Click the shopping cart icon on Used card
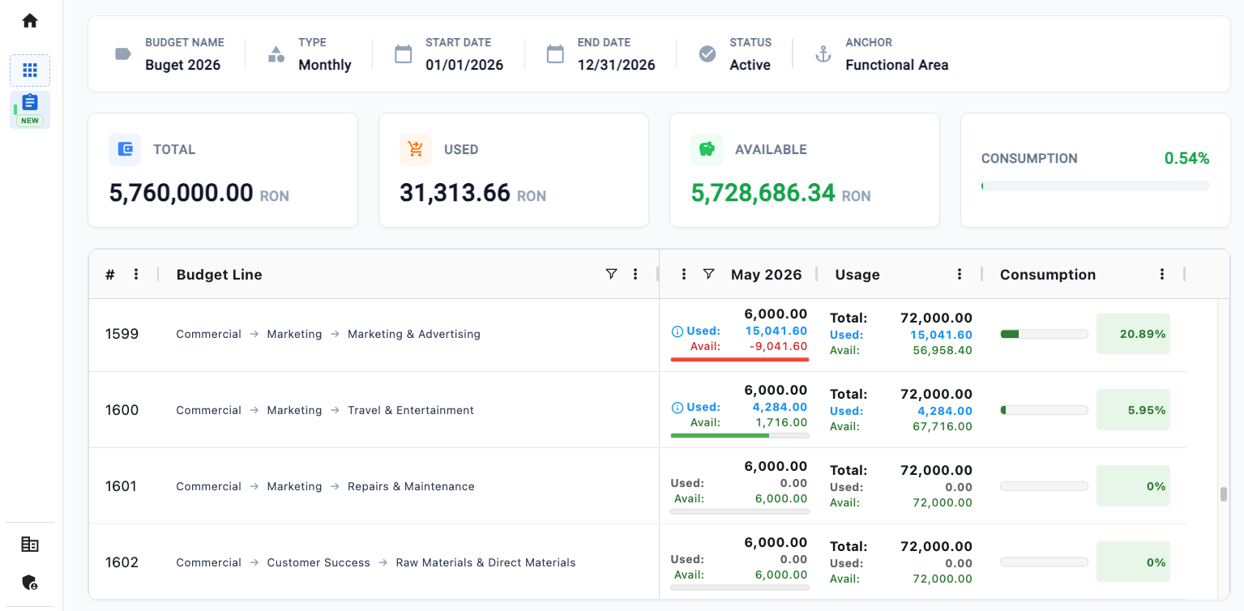This screenshot has width=1244, height=611. (416, 149)
